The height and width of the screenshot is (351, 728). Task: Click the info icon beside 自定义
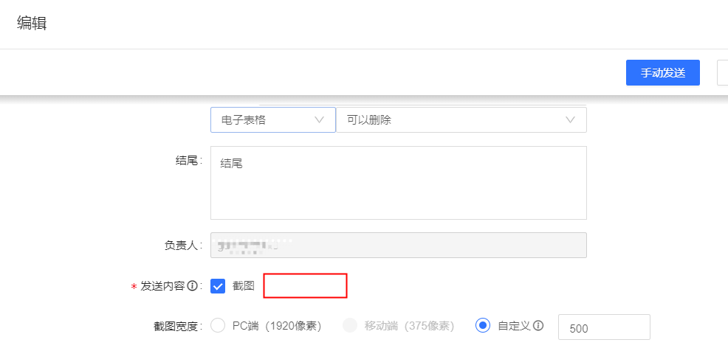point(538,325)
